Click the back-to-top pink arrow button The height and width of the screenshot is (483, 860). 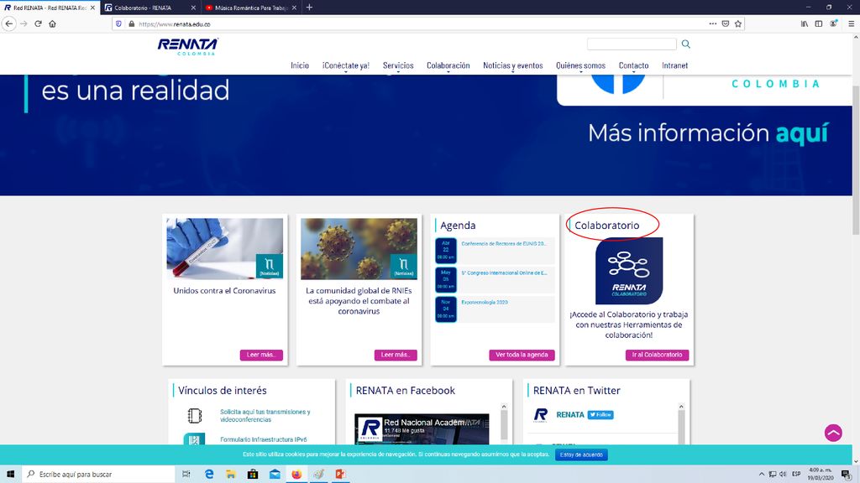(833, 433)
